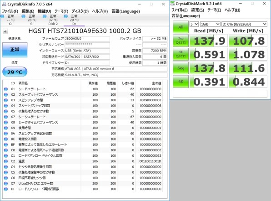Open the test size dropdown showing 1GiB
271x201 pixels.
[210, 24]
